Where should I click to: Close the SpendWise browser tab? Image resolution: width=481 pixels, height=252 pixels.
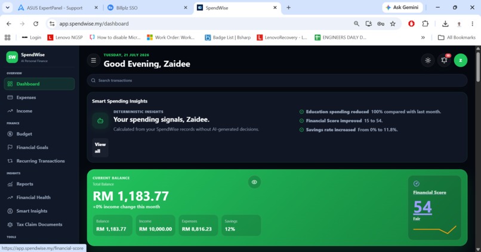point(275,8)
